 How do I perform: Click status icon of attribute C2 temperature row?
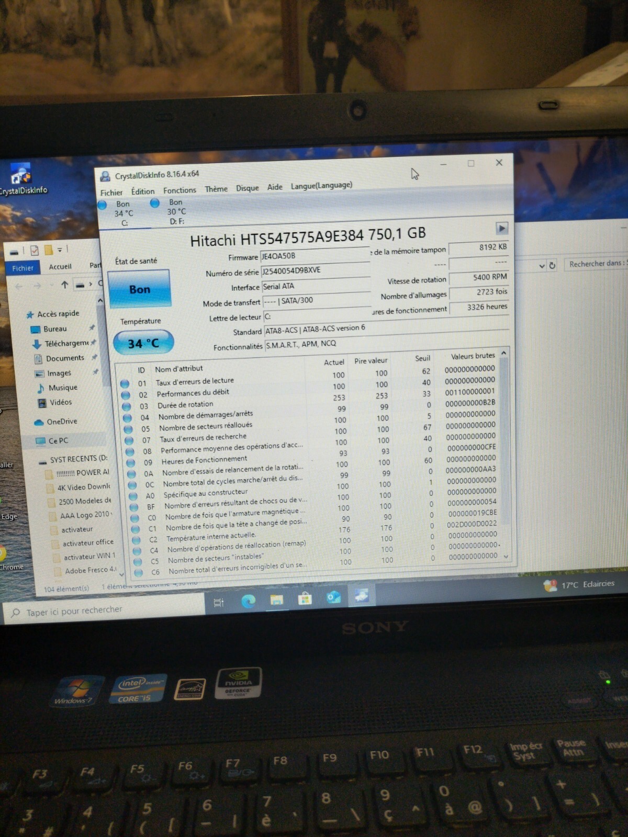[137, 540]
